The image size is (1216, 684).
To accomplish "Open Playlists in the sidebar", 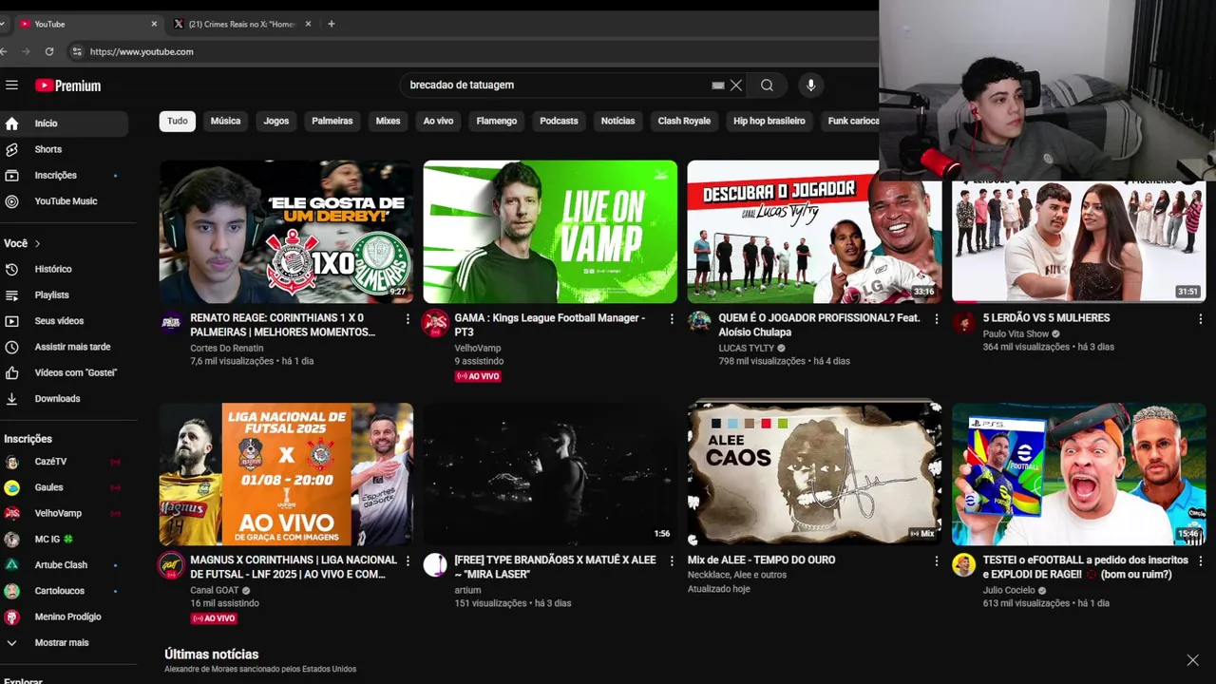I will click(64, 295).
